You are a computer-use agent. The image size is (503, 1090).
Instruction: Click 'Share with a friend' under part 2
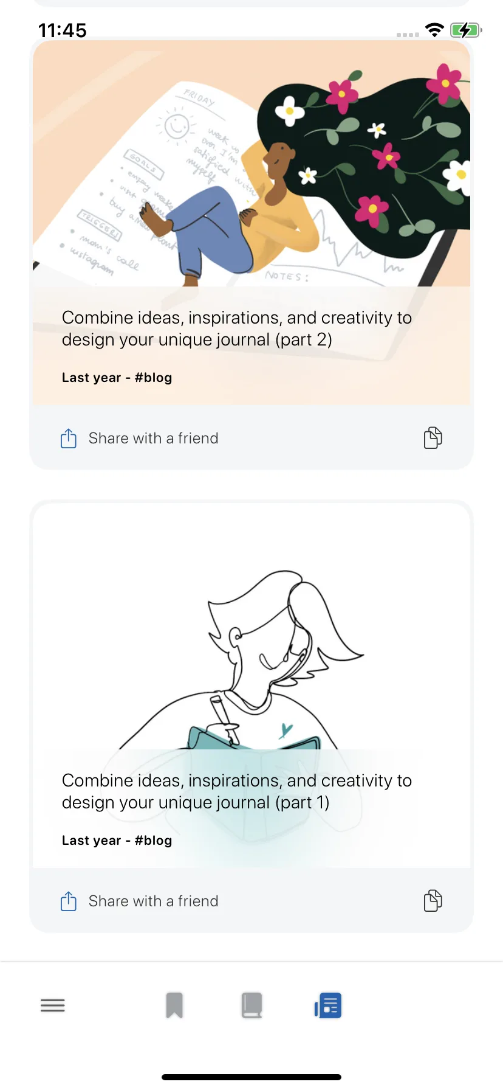coord(154,438)
